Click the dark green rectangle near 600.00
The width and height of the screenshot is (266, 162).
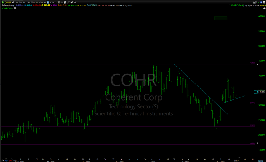(x=221, y=18)
